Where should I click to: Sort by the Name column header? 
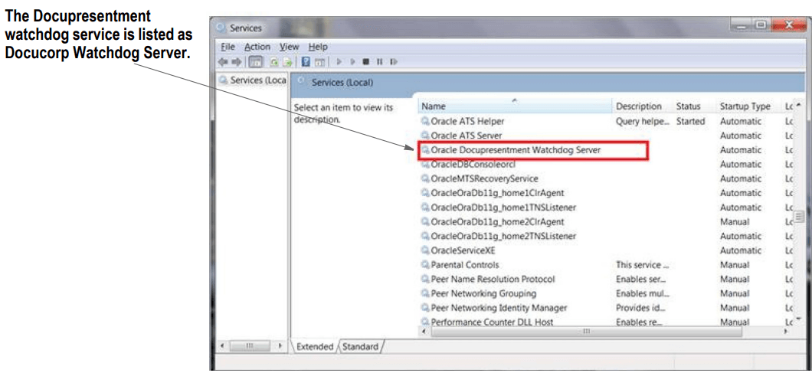[514, 106]
